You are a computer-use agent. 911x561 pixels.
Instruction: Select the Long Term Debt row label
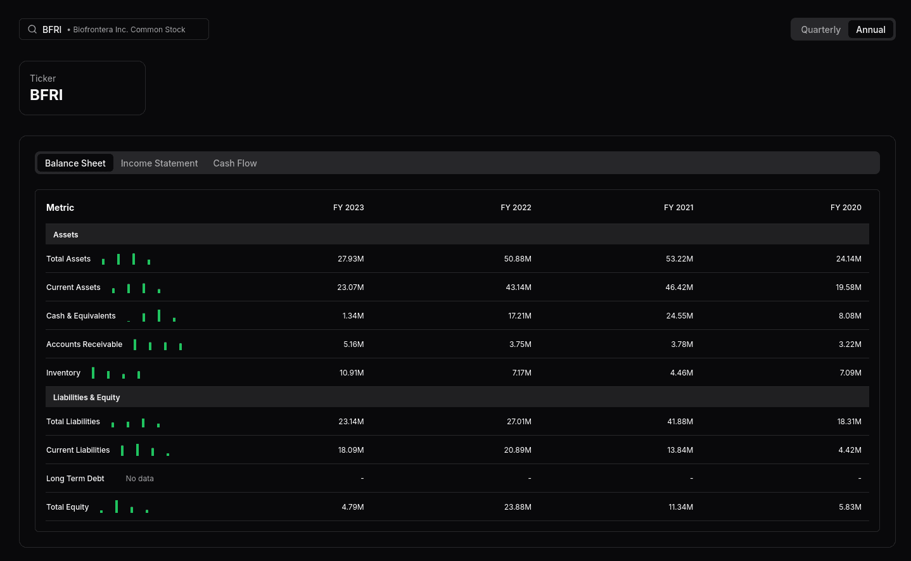tap(75, 479)
